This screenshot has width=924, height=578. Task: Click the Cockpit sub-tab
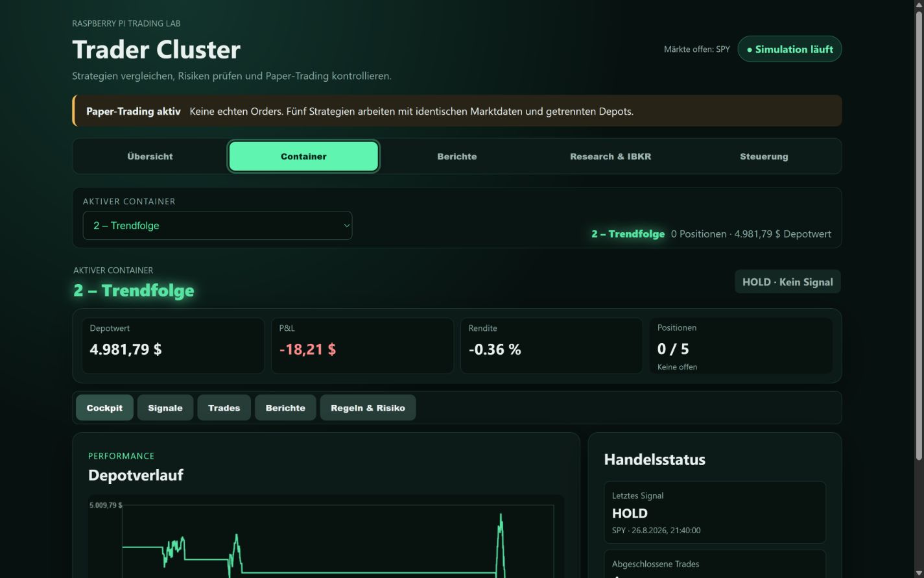point(104,408)
